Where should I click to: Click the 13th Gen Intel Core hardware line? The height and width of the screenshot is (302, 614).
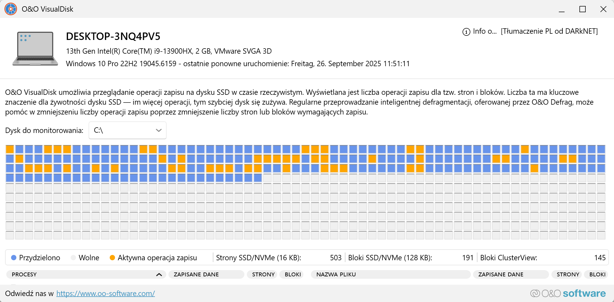[x=169, y=51]
